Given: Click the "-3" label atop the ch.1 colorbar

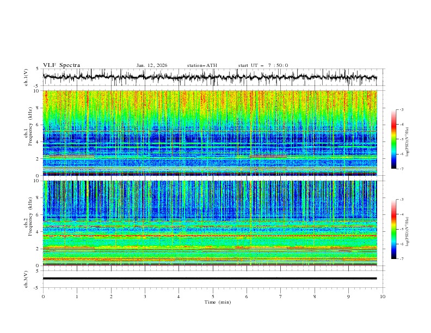Looking at the screenshot, I should pyautogui.click(x=401, y=109).
